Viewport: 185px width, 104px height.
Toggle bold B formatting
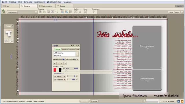pyautogui.click(x=55, y=63)
